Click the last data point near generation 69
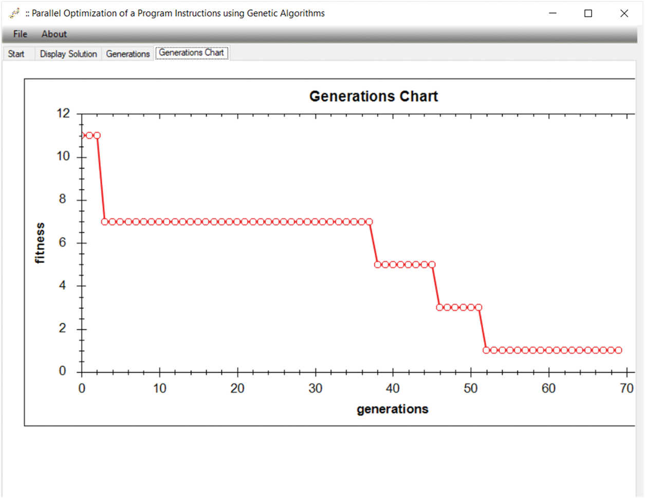Screen dimensions: 645x499 pyautogui.click(x=619, y=350)
